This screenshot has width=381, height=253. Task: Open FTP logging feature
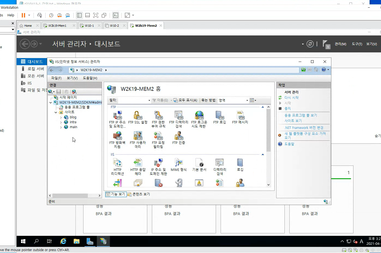220,117
